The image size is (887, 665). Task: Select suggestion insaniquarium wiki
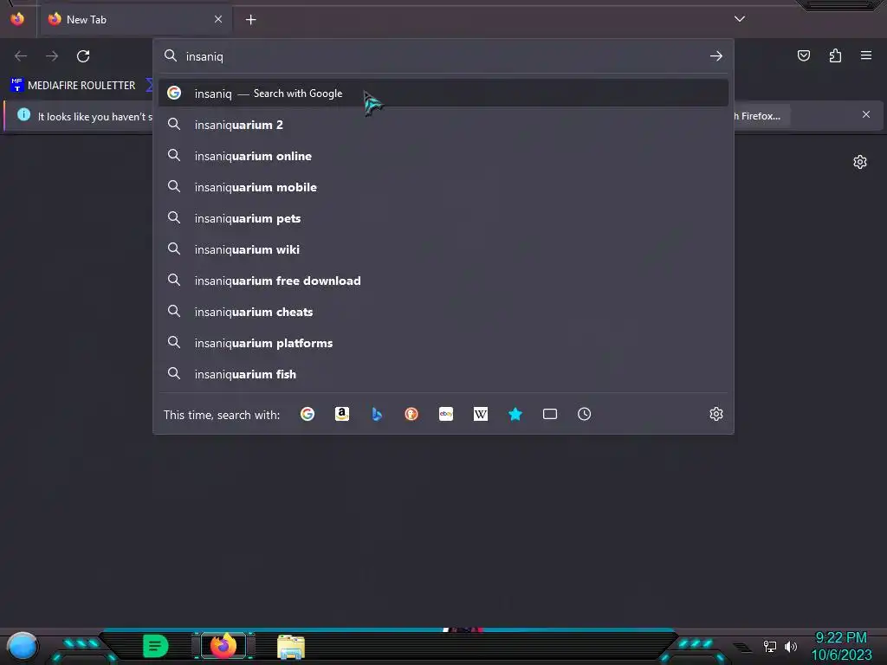click(443, 249)
